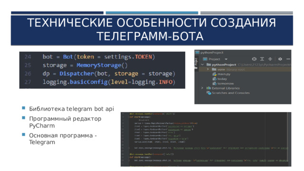Click the External Libraries bars icon

209,88
